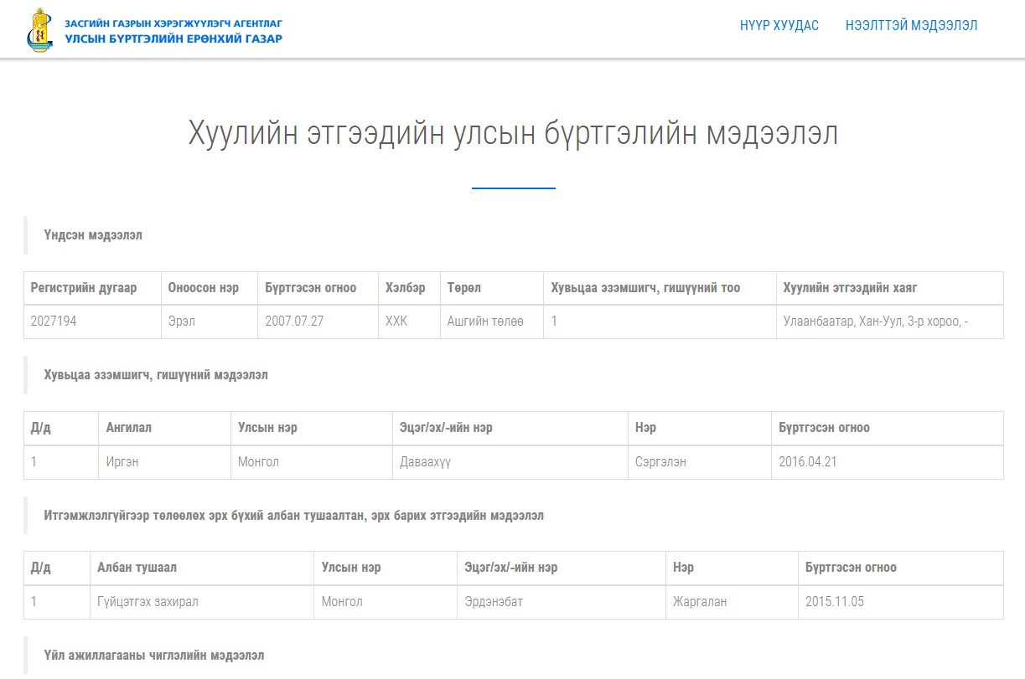Select the page heading Хуулийн этгээдийн улсын бүртгэлийн мэдээлэл

(513, 134)
